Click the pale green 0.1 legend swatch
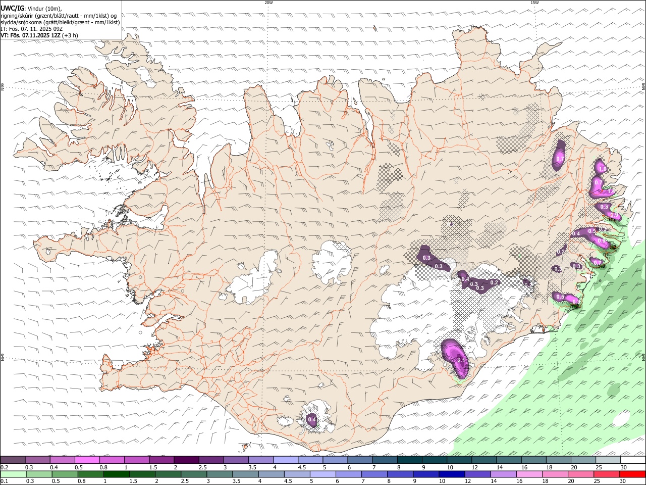Viewport: 646px width, 485px height. [13, 474]
